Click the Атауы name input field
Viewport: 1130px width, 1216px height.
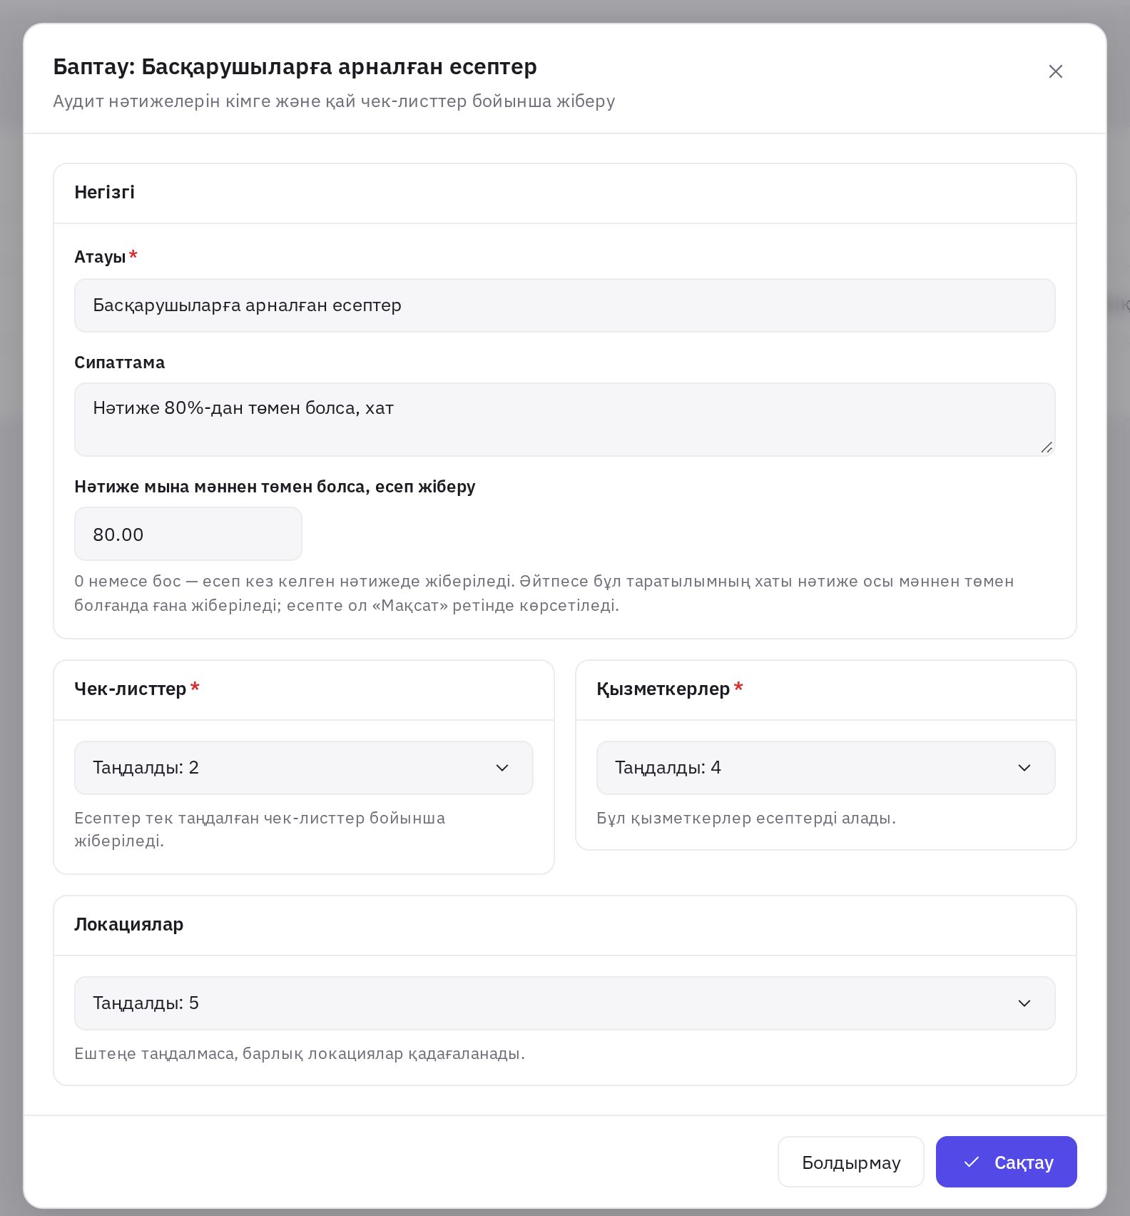[564, 305]
